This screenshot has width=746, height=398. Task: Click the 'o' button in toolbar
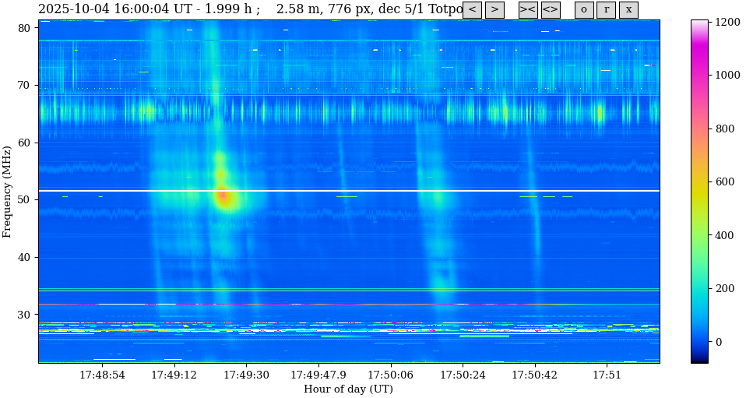[584, 10]
